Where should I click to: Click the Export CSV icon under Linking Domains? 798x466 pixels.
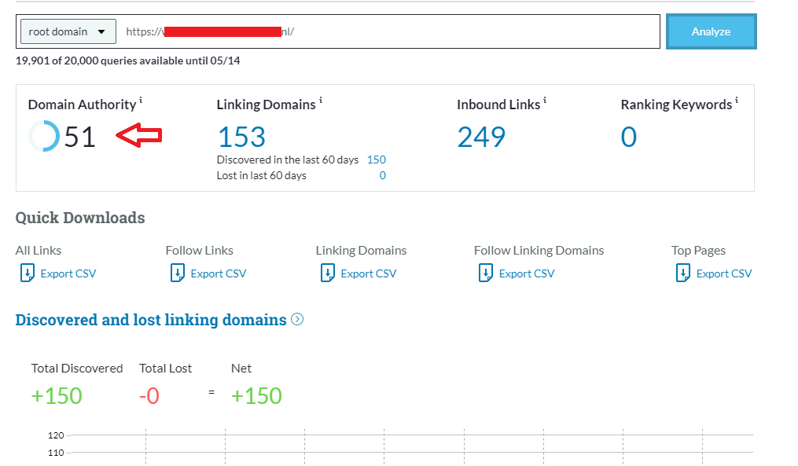point(328,273)
